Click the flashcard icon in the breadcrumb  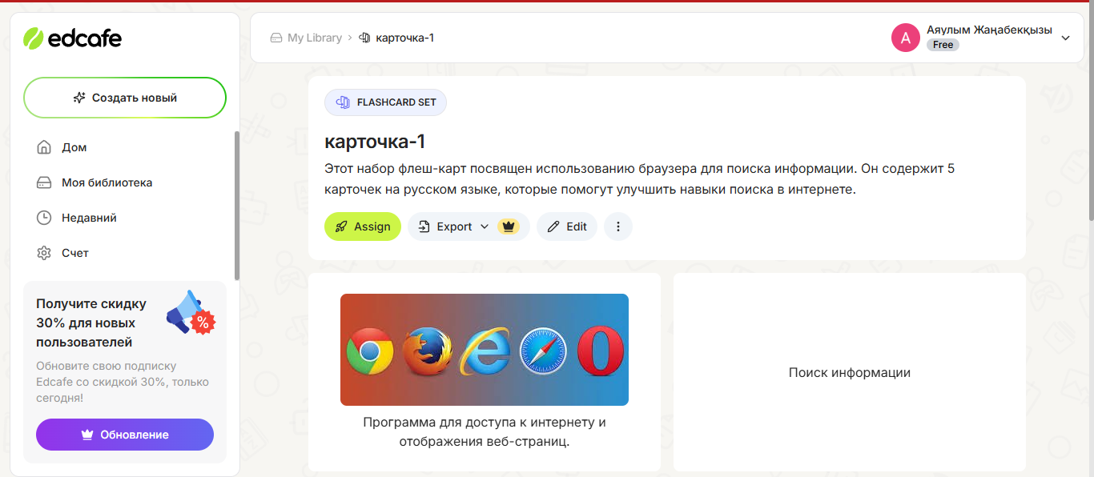pos(365,38)
